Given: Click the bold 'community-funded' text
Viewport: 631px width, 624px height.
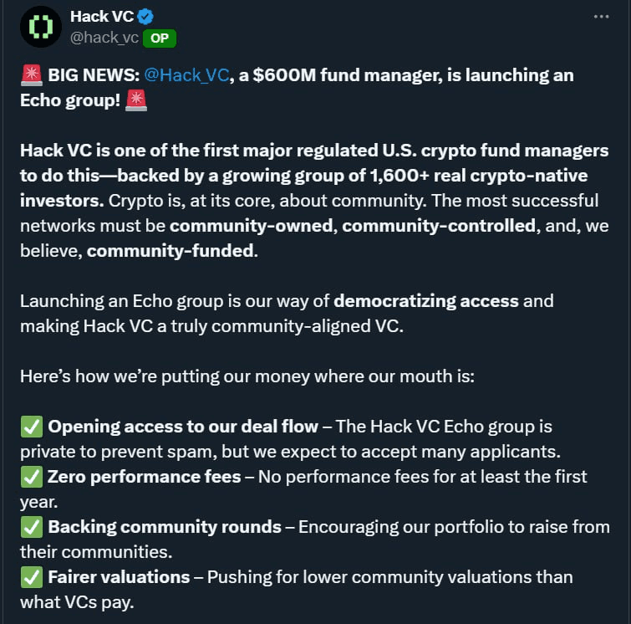Looking at the screenshot, I should 170,251.
